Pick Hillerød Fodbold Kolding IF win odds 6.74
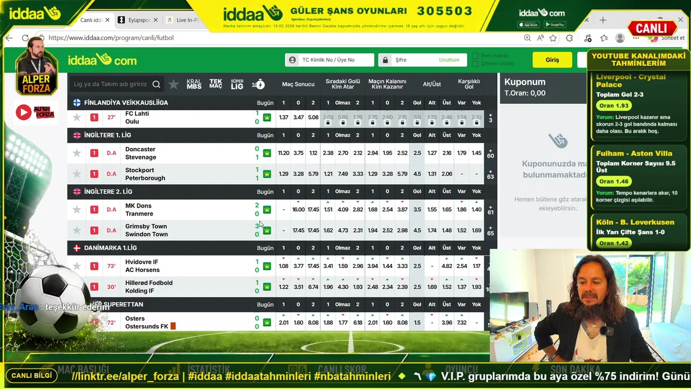Screen dimensions: 691x389 313,287
